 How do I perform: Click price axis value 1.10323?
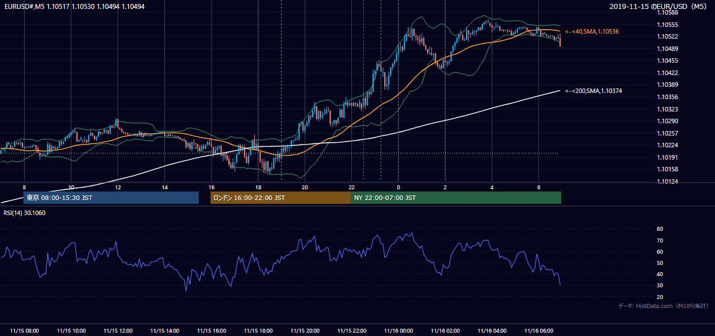pos(667,109)
